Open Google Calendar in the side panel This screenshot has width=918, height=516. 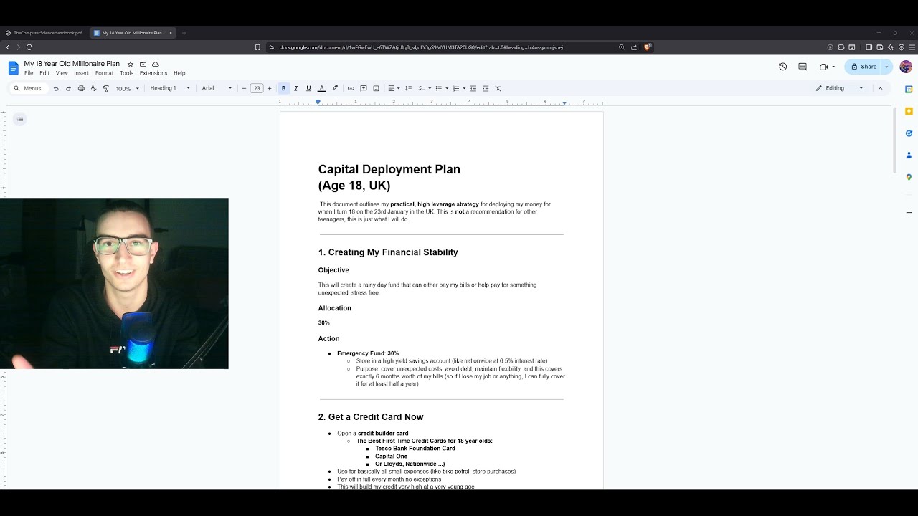[x=909, y=90]
